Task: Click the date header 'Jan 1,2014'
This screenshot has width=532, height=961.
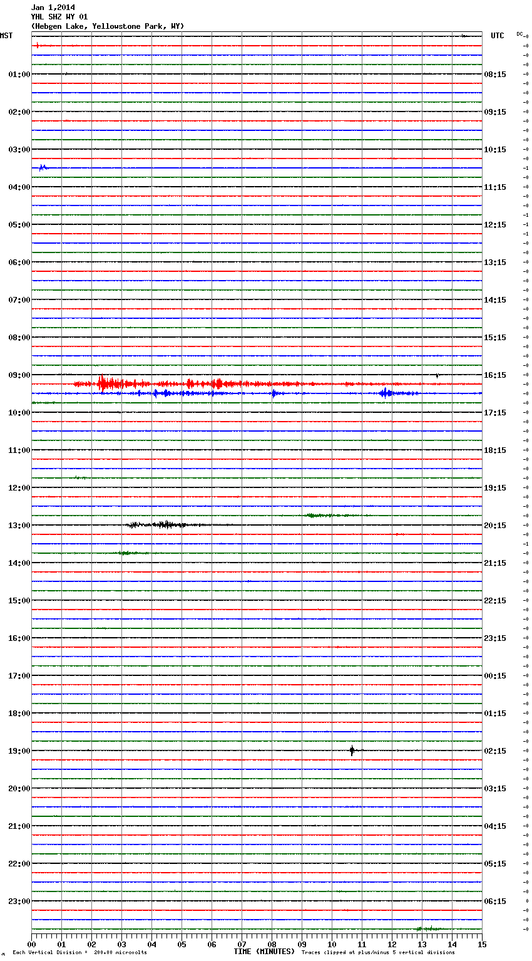Action: pyautogui.click(x=53, y=8)
